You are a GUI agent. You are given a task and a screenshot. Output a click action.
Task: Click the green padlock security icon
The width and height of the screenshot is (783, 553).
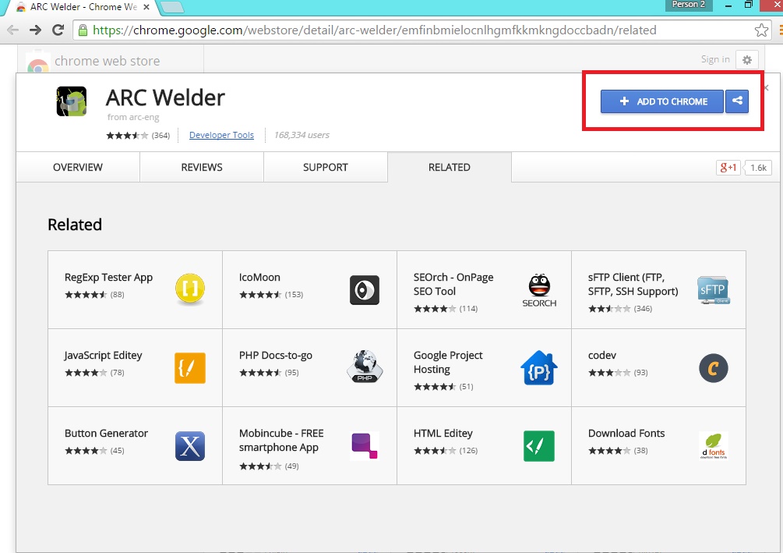coord(83,30)
